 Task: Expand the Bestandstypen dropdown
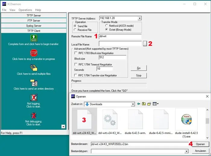point(186,151)
